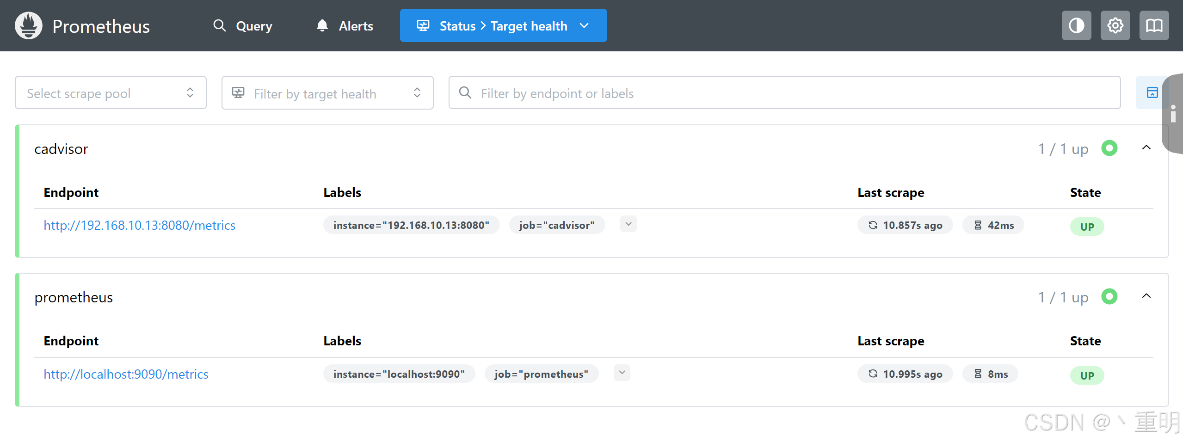Click the collapse-all pools button

tap(1152, 93)
